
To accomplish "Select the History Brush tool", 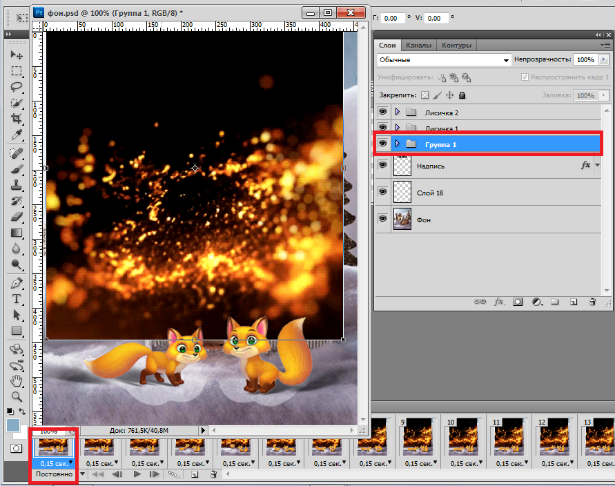I will 16,201.
